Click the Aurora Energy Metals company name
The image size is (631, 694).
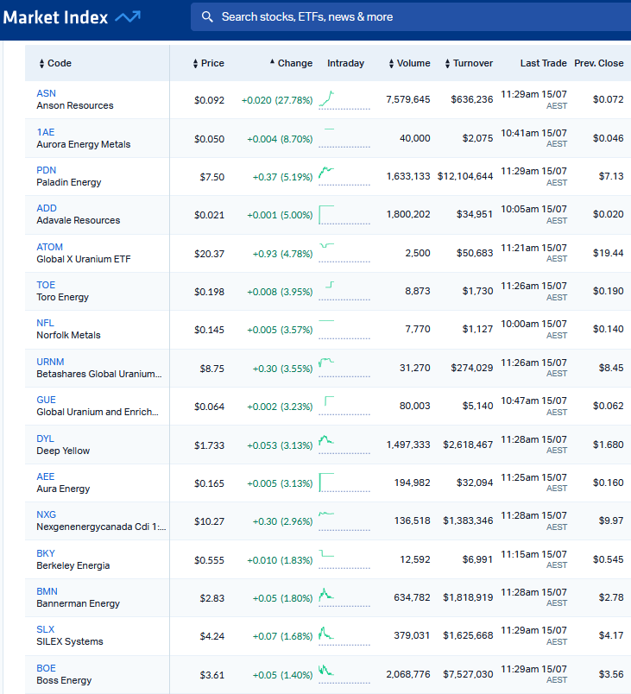83,144
